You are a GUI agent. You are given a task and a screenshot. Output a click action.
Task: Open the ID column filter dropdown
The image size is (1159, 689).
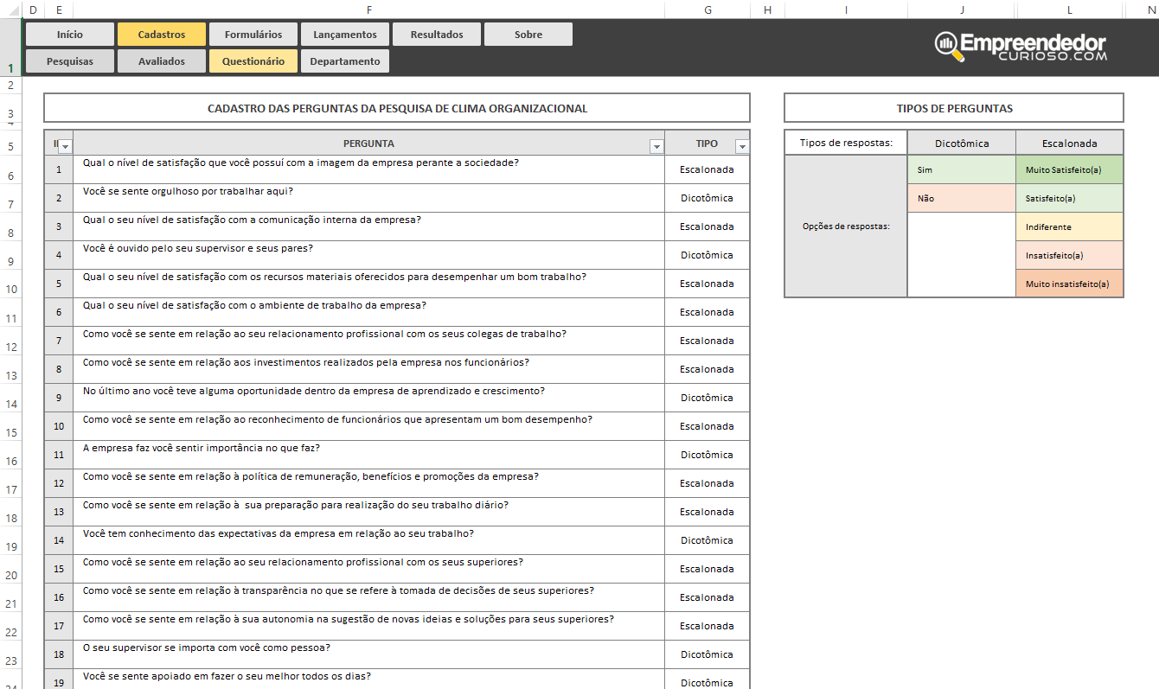coord(64,146)
